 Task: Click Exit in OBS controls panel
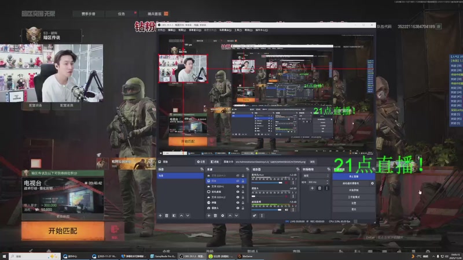[x=354, y=209]
